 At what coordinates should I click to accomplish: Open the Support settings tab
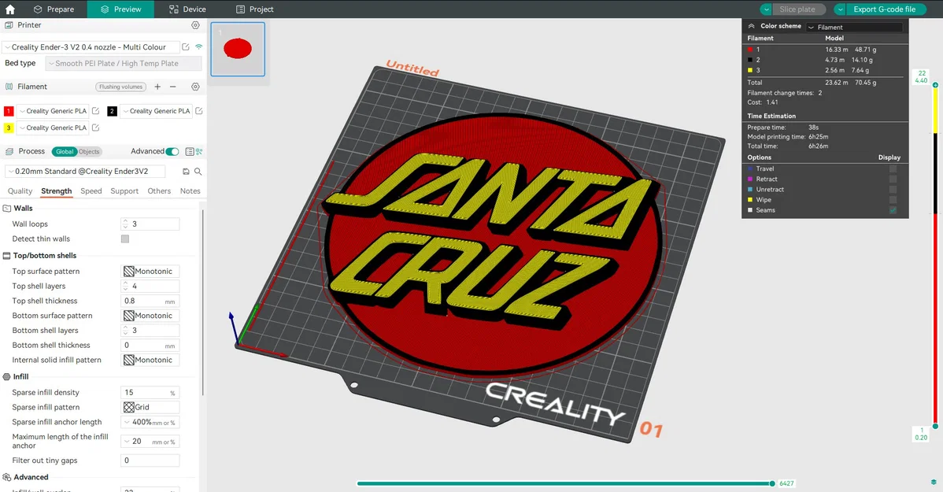(124, 191)
